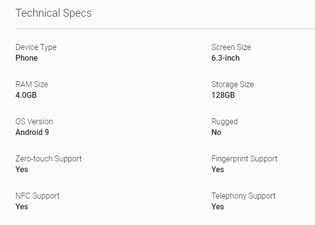The height and width of the screenshot is (225, 315).
Task: Click the Screen Size label
Action: pos(231,47)
